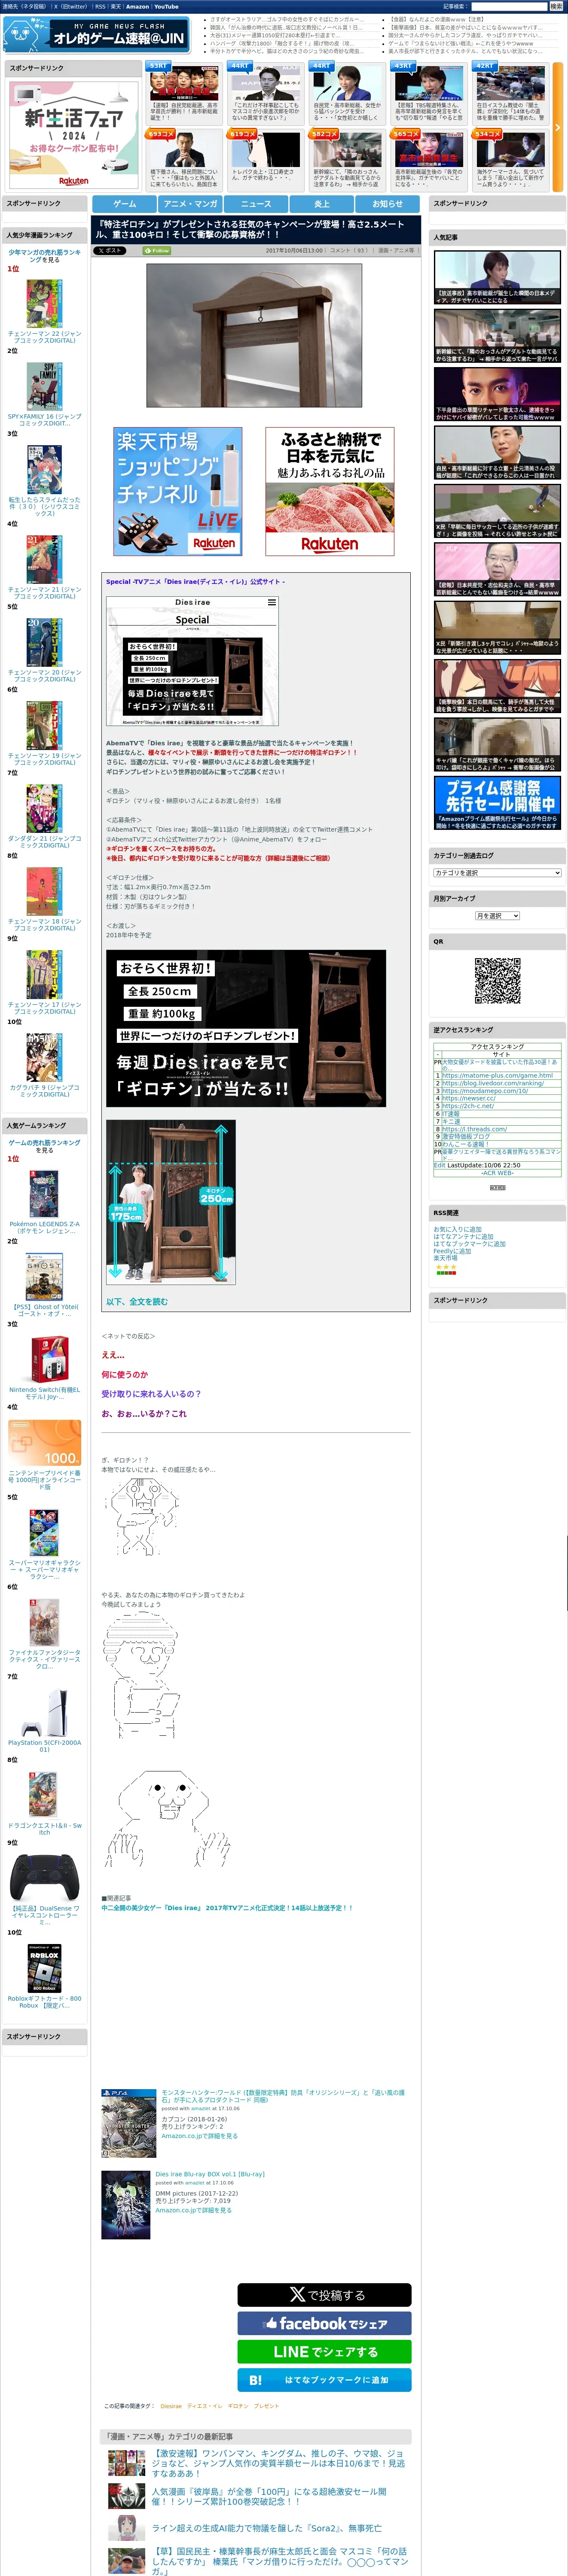Click the QR code image

497,981
